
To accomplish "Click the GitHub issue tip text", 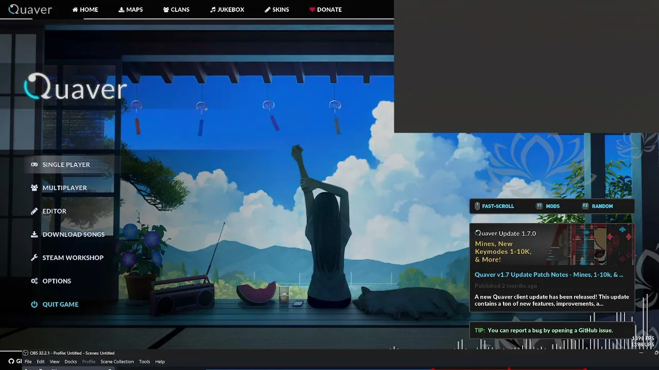I will coord(550,330).
